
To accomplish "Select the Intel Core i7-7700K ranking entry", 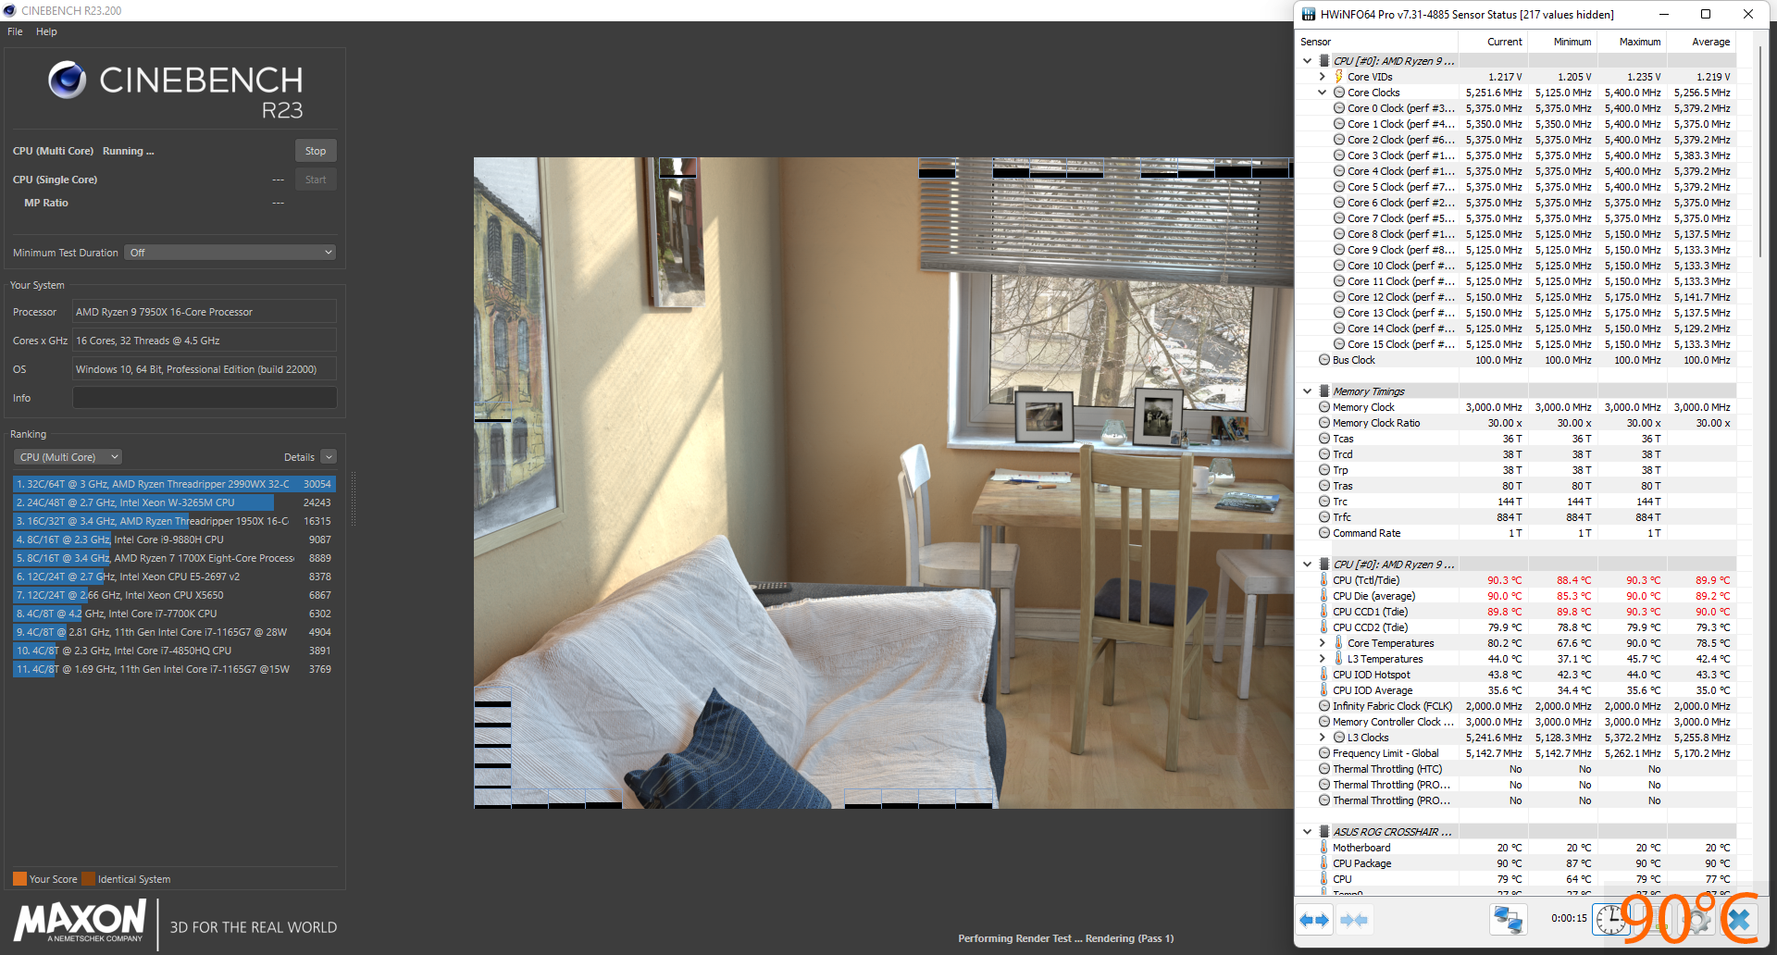I will click(x=174, y=614).
